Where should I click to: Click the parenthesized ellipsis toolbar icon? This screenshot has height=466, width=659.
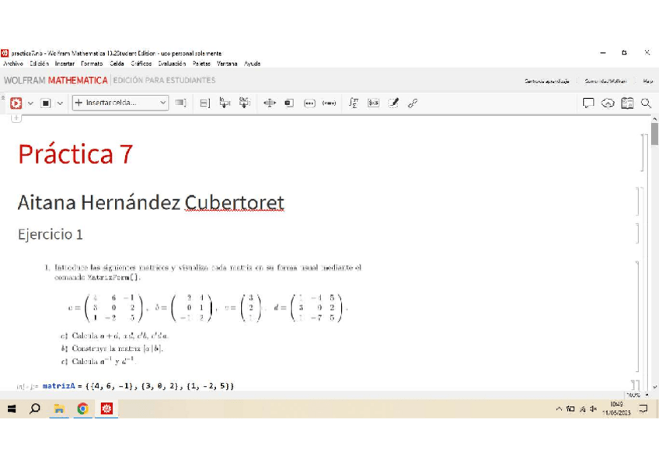pos(329,103)
